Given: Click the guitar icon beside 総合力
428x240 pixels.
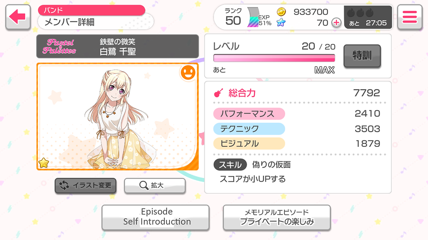Looking at the screenshot, I should (218, 93).
